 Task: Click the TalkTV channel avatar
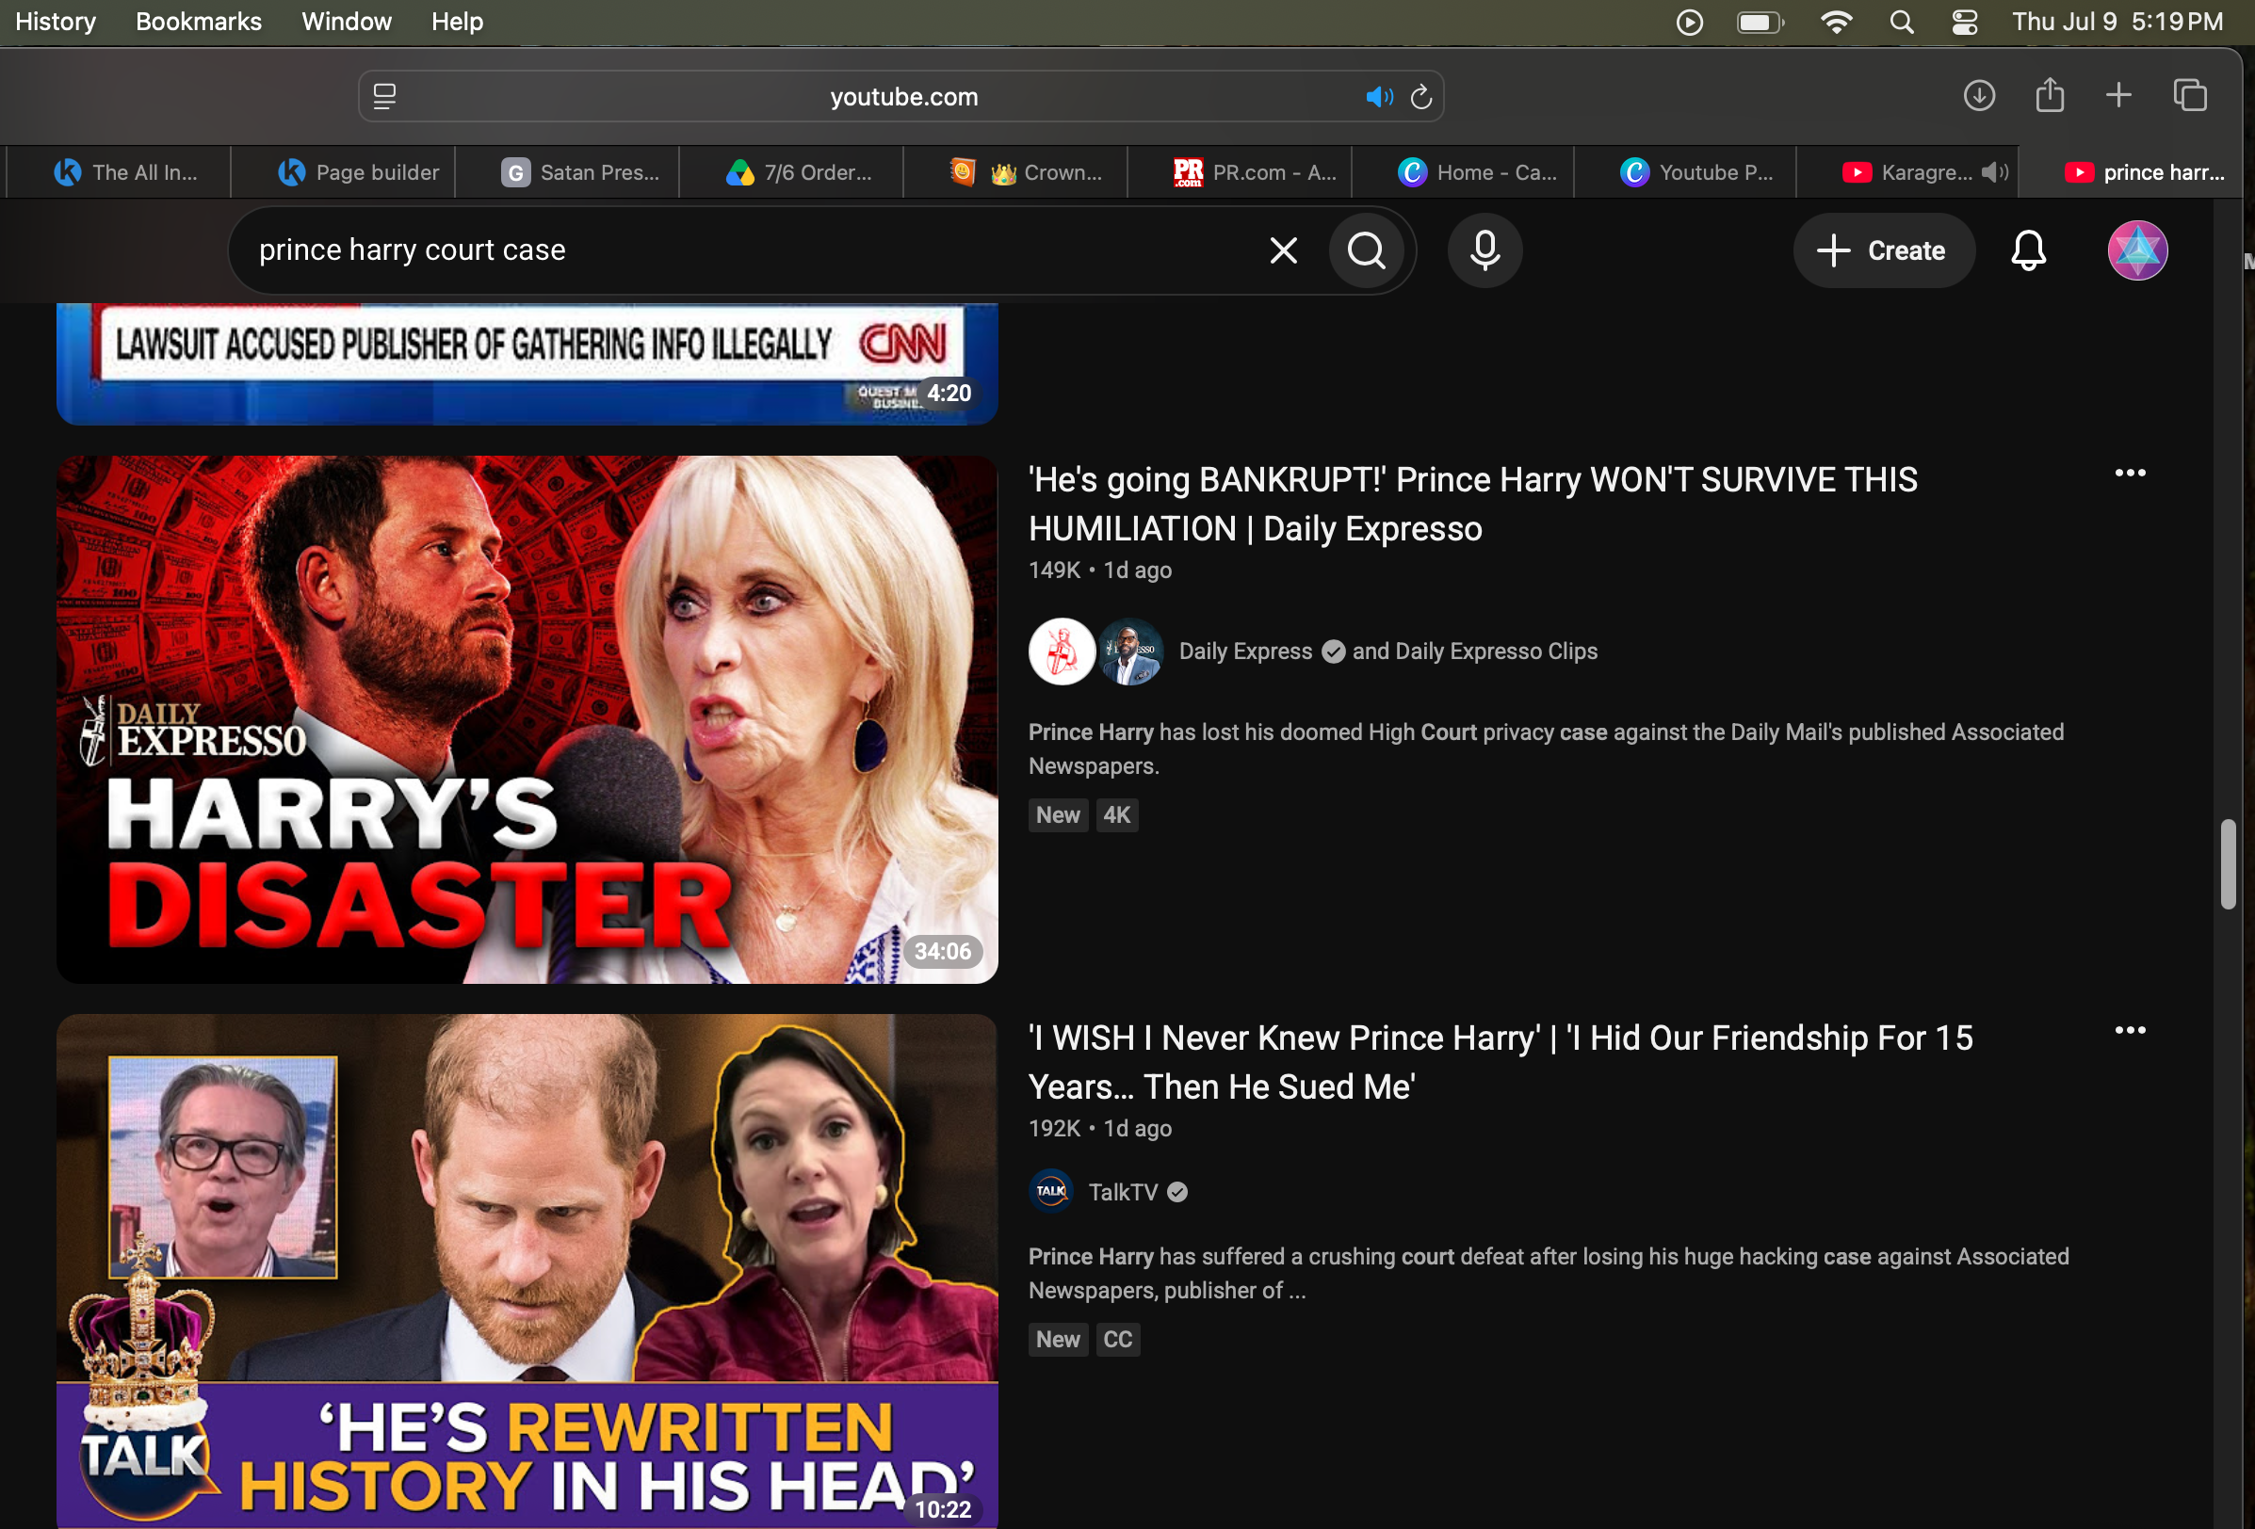1051,1192
